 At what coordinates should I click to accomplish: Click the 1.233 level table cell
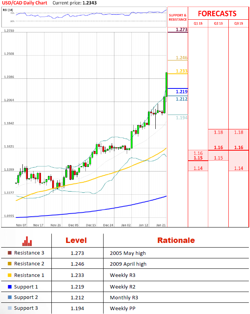tap(77, 275)
